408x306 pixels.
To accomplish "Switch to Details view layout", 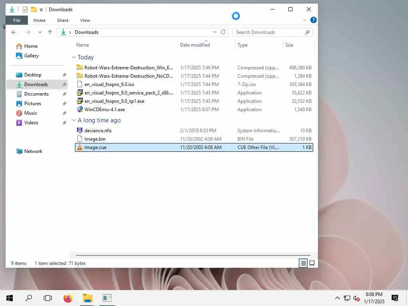I will coord(303,263).
